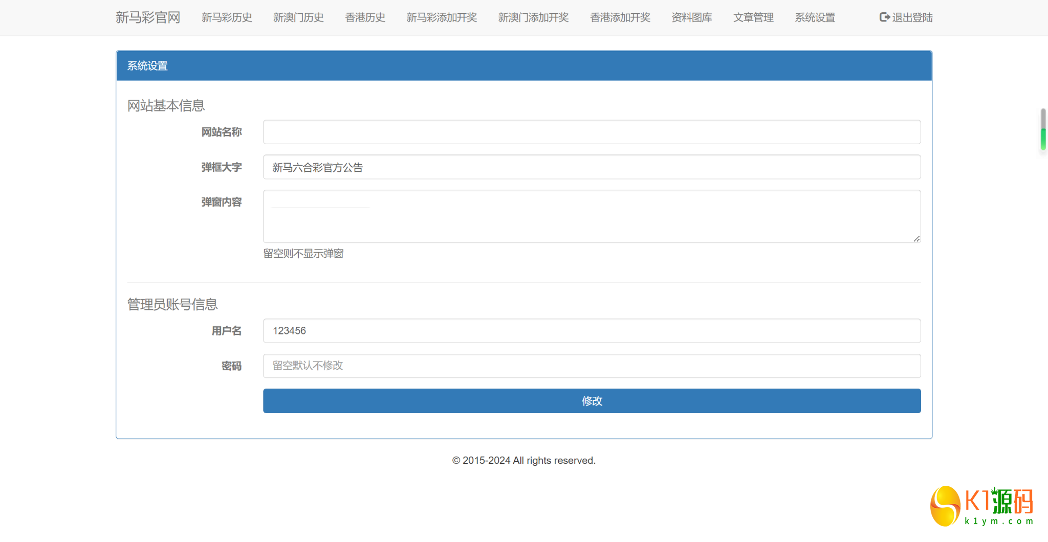Image resolution: width=1048 pixels, height=542 pixels.
Task: Focus the 网站名称 input field
Action: coord(592,132)
